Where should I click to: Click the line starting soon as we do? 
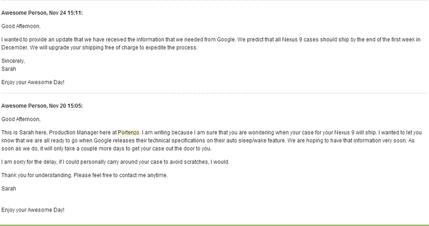[106, 149]
